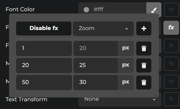Click the fx icon beside Text Transform

click(x=171, y=99)
